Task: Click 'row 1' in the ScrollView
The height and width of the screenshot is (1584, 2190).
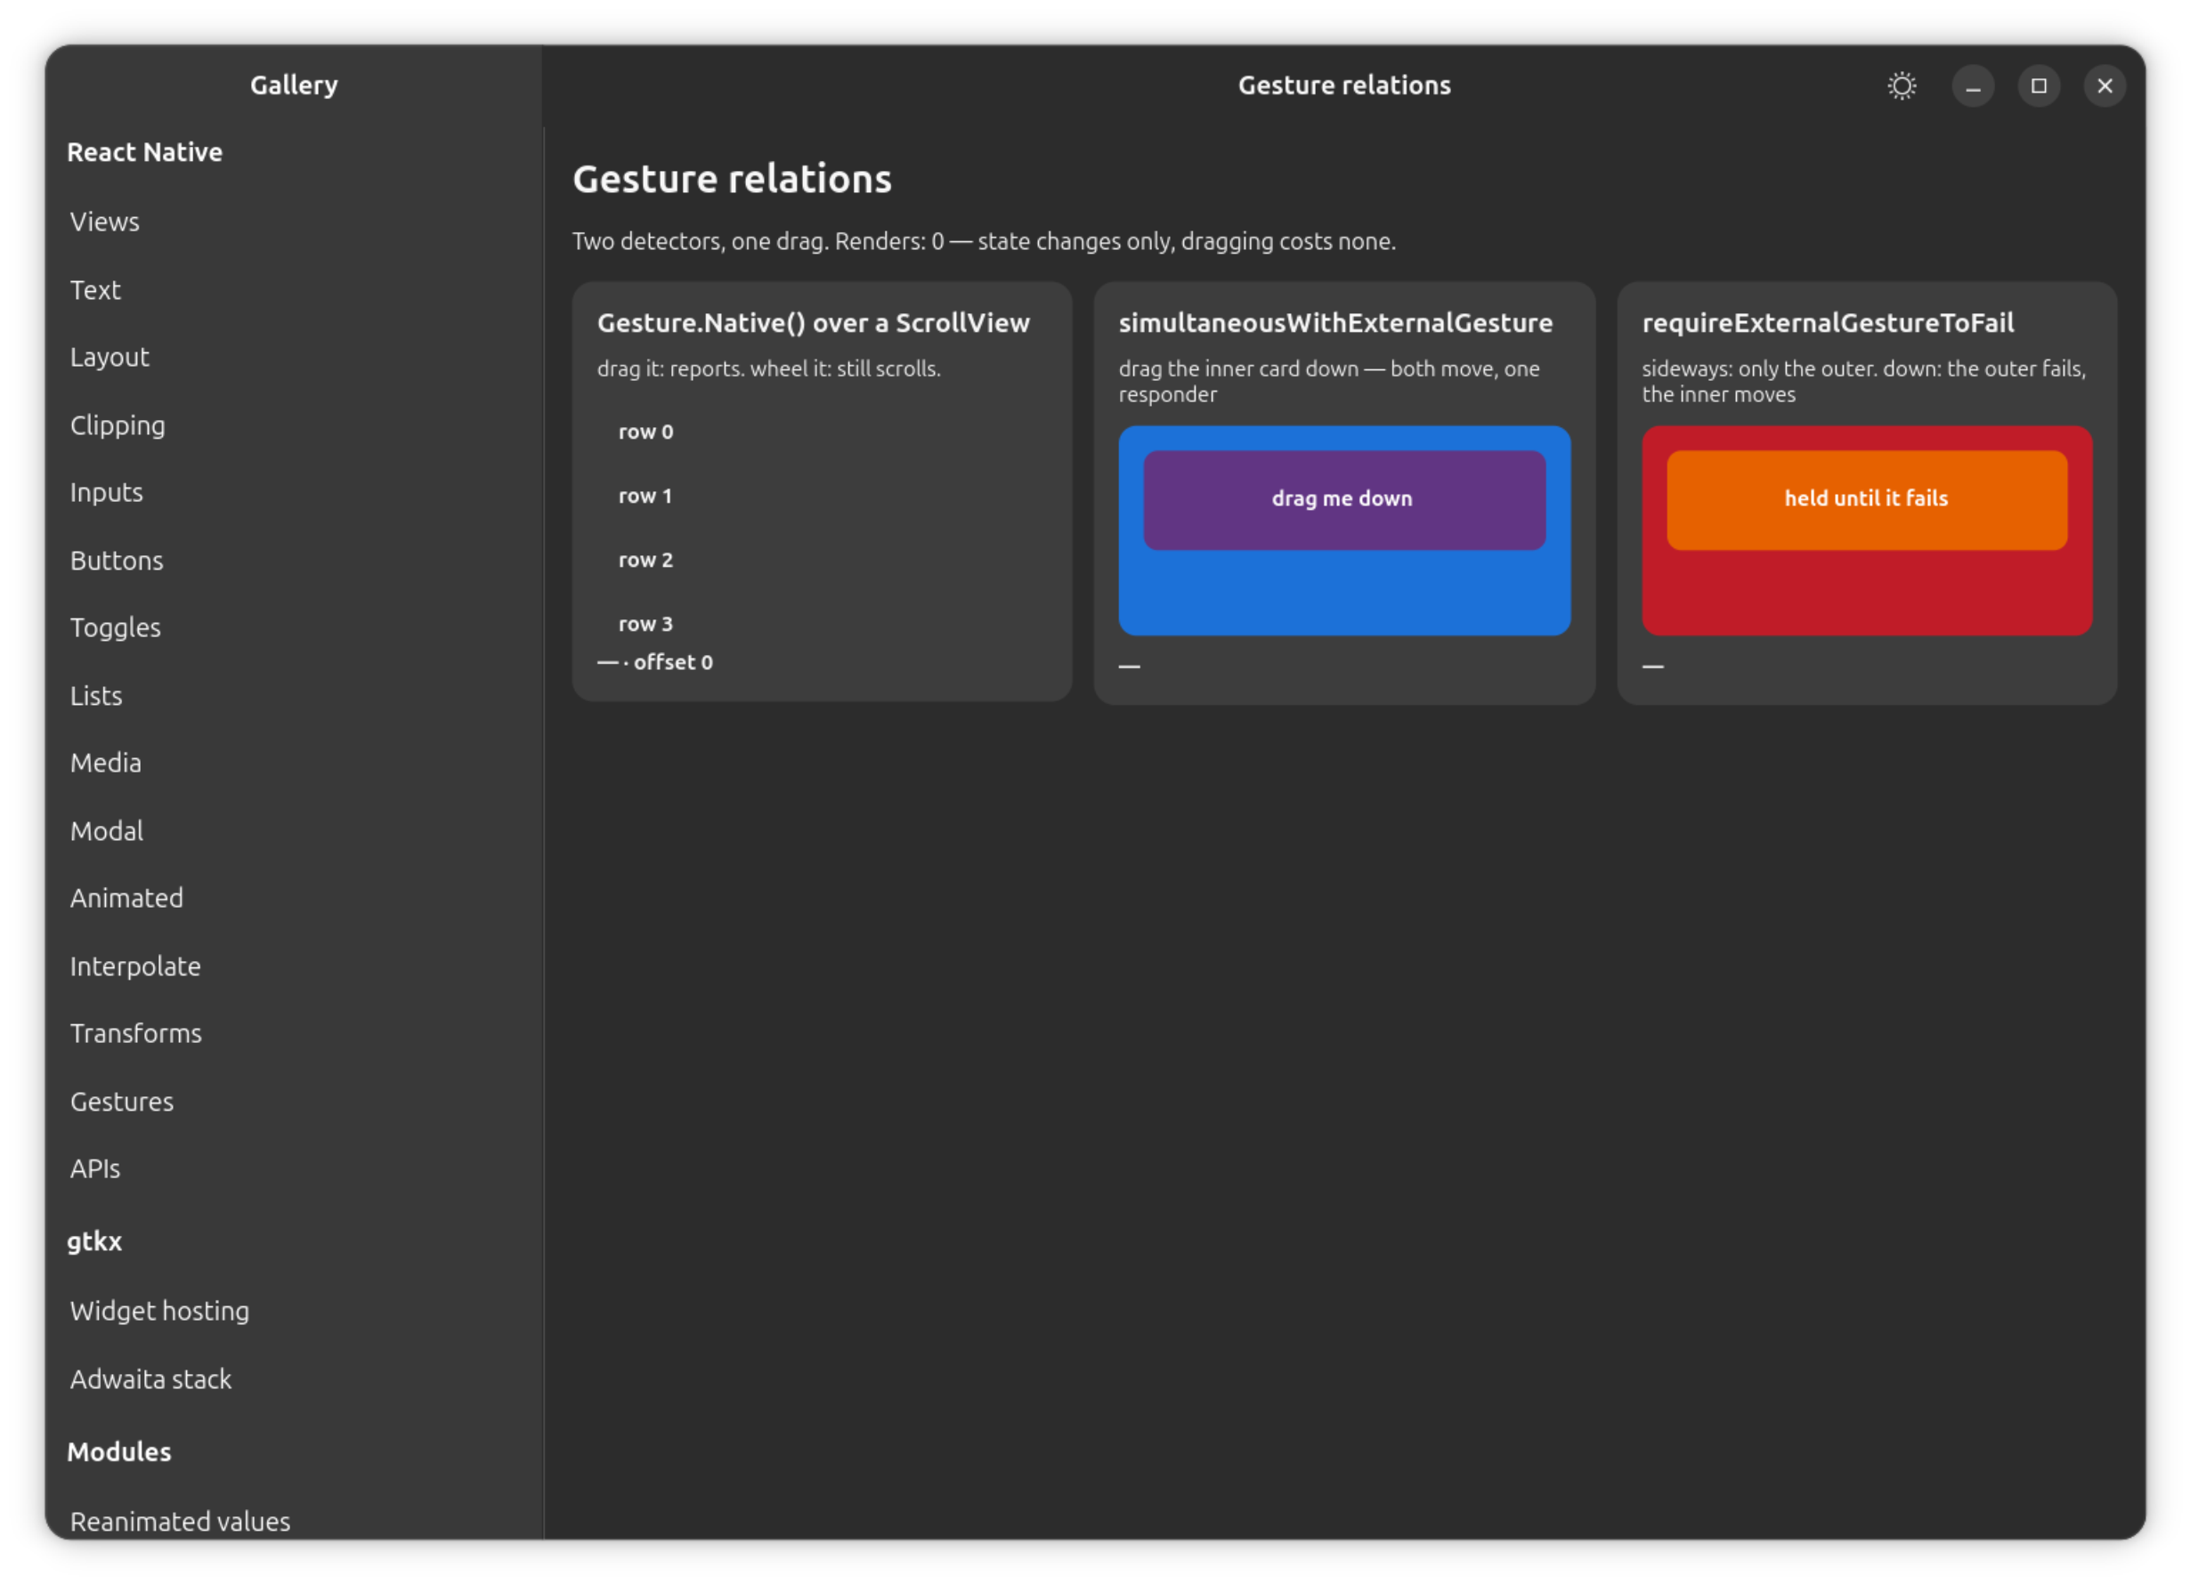Action: (645, 497)
